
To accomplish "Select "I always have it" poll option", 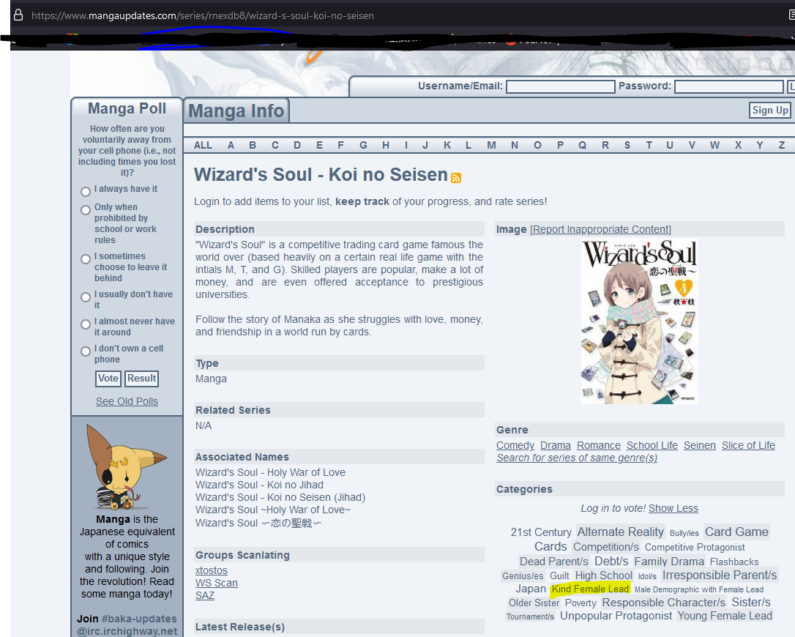I will tap(86, 191).
